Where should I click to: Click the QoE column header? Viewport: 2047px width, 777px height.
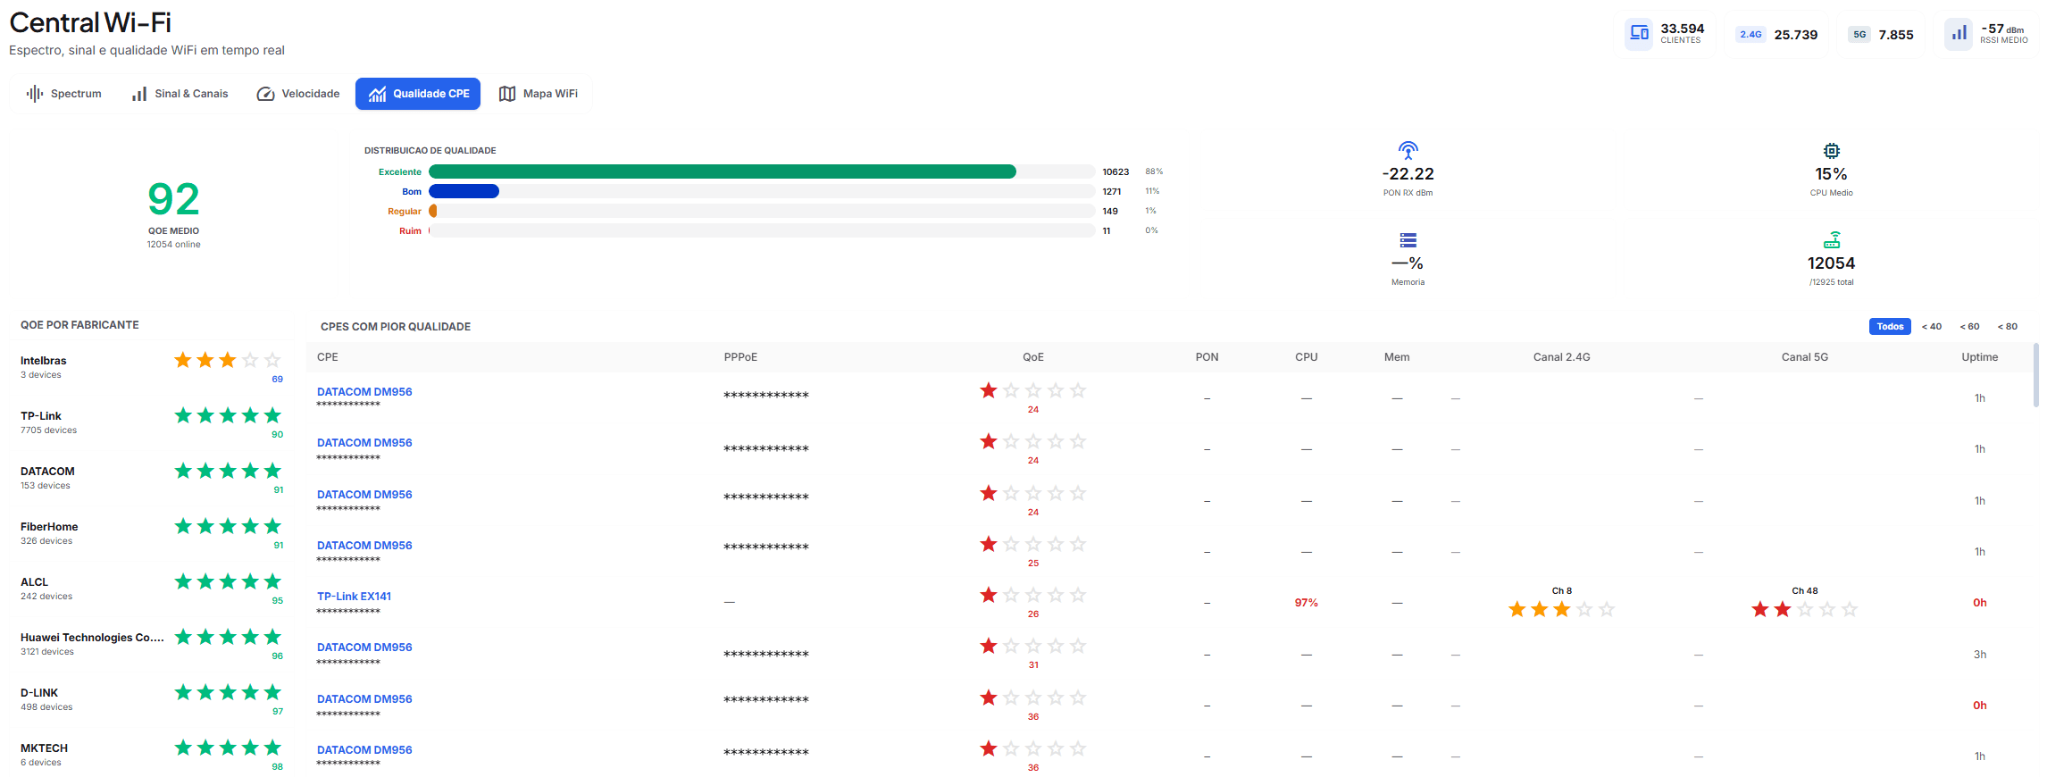[1033, 357]
